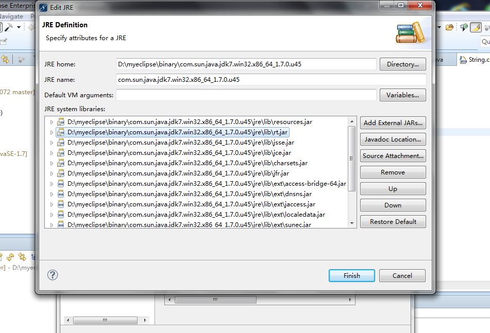Select the resources.jar library path
This screenshot has width=490, height=333.
(190, 122)
